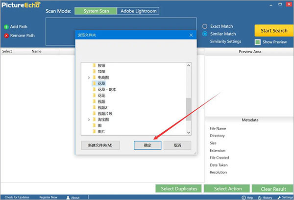Expand the 电商图 folder node

coord(89,78)
